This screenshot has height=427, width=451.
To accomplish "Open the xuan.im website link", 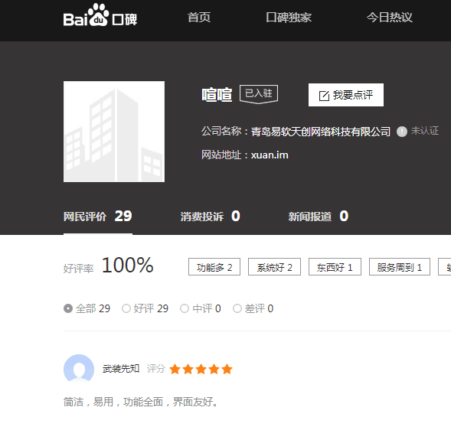I will pyautogui.click(x=270, y=155).
